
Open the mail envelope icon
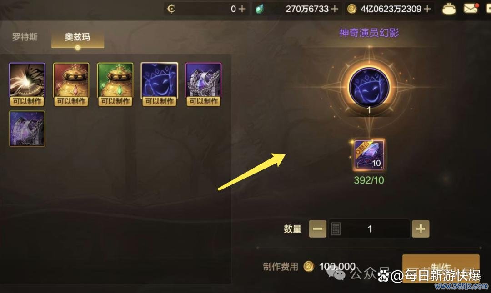pos(471,9)
